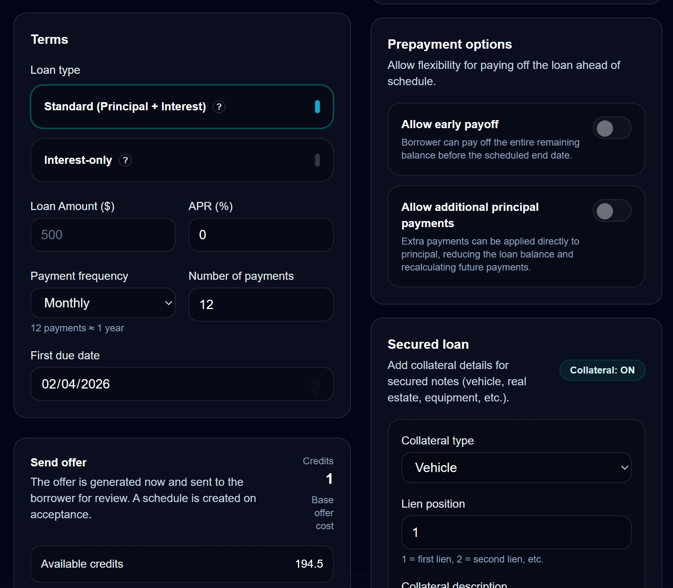
Task: Enable Allow early payoff
Action: tap(612, 128)
